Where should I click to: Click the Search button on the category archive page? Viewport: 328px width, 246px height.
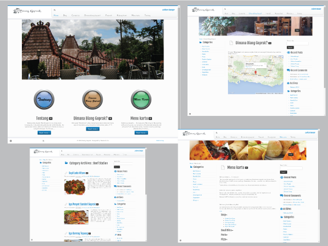[117, 167]
